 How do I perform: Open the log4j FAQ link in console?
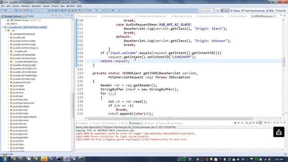coord(132,139)
